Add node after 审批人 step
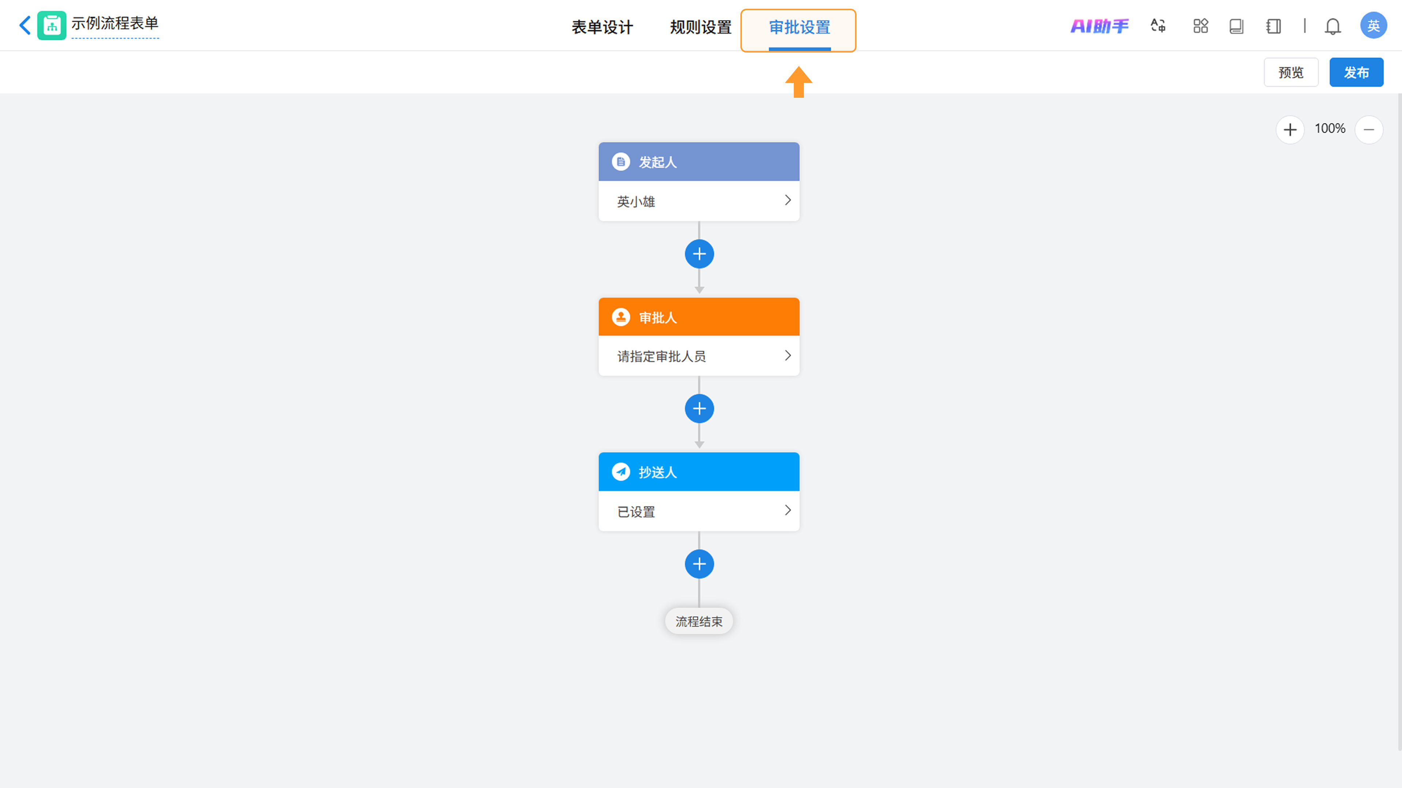1402x788 pixels. (699, 409)
